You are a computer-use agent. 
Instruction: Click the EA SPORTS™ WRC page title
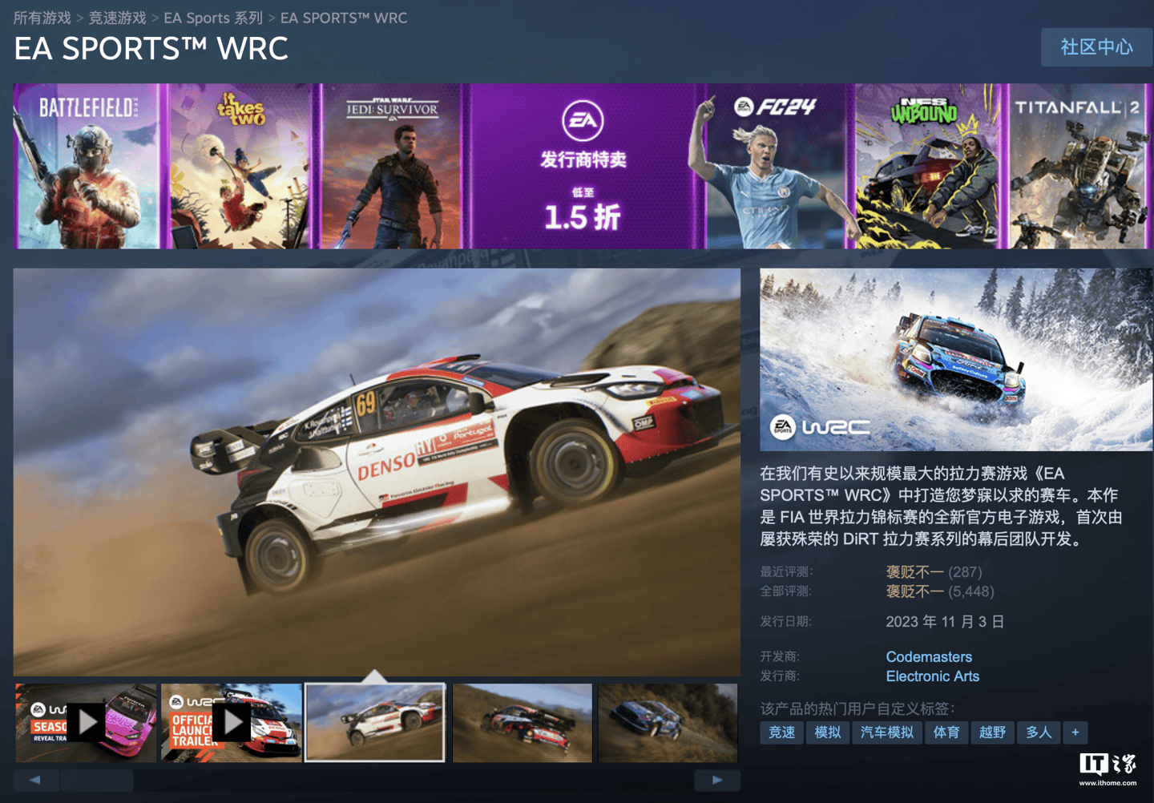[x=151, y=49]
